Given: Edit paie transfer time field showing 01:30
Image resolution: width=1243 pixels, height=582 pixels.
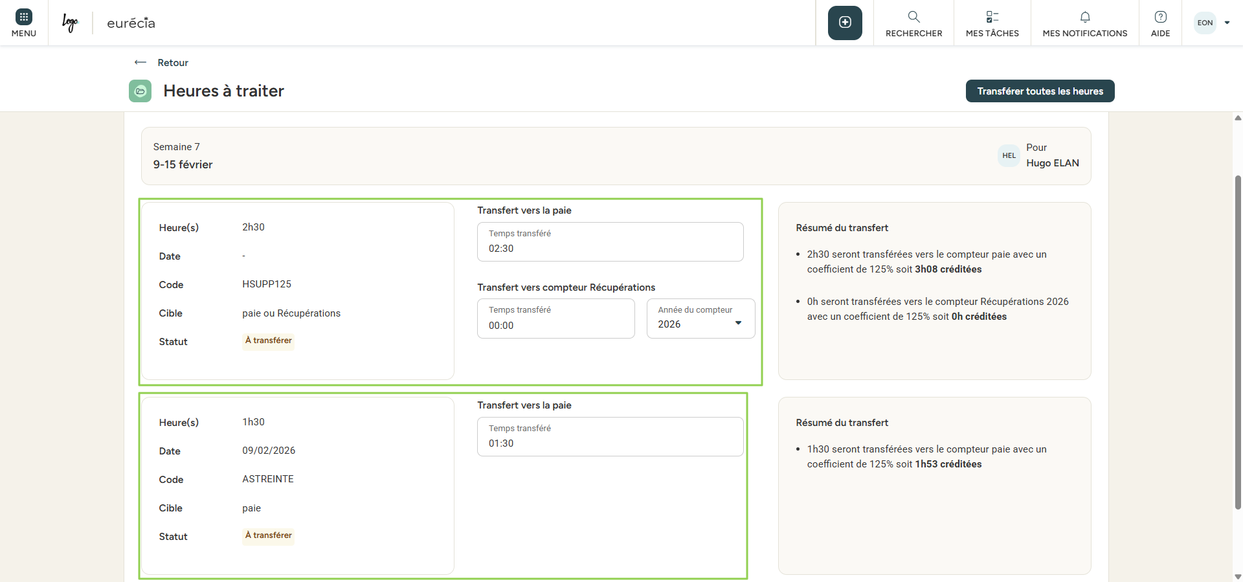Looking at the screenshot, I should click(x=610, y=443).
